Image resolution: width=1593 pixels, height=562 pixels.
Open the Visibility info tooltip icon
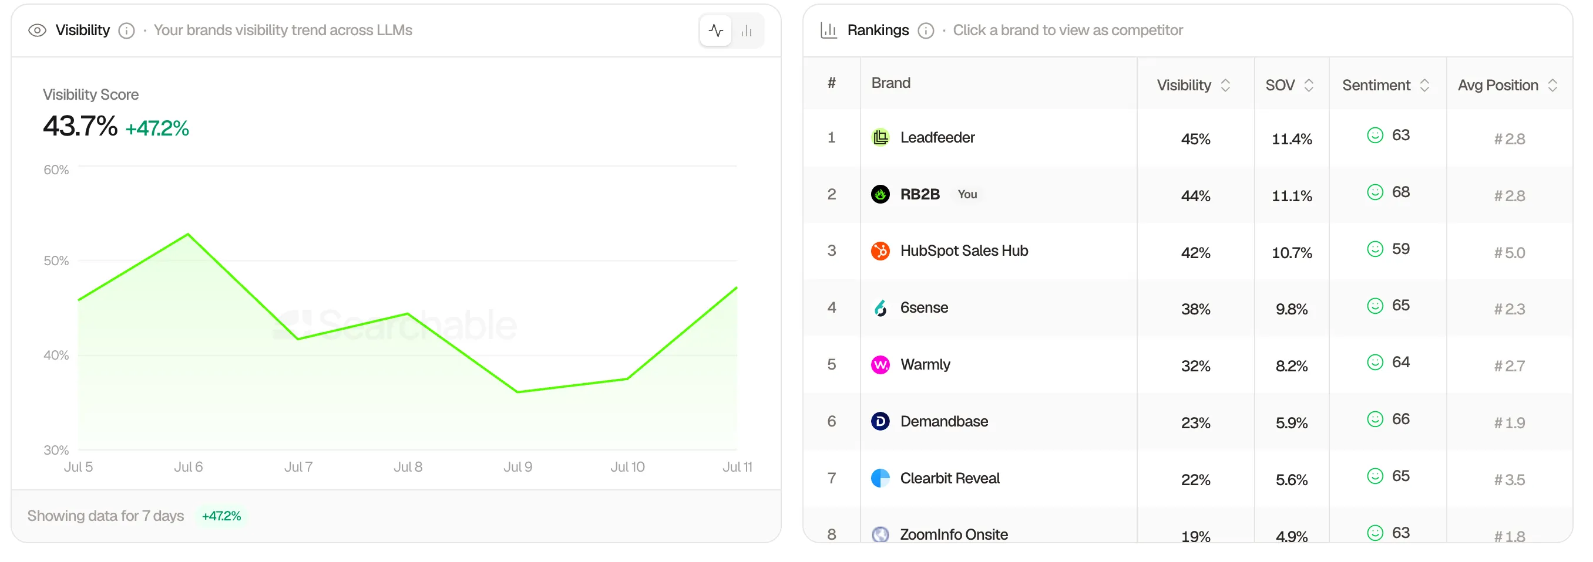127,31
